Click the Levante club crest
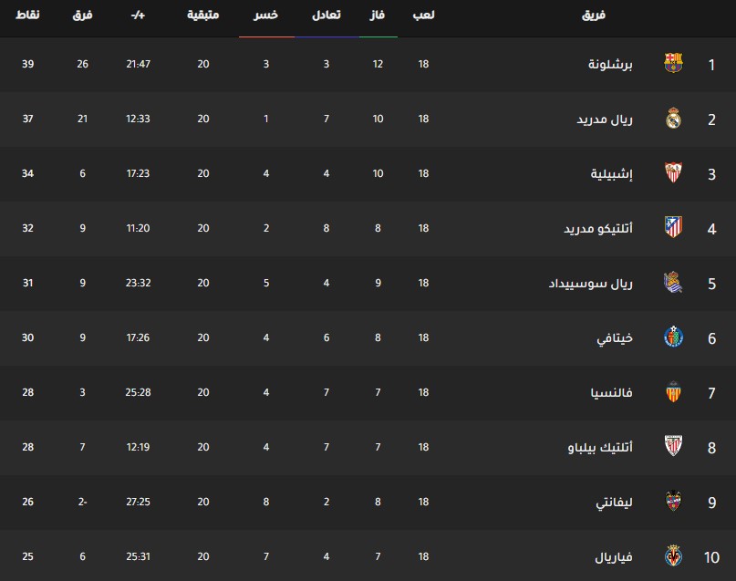 (x=673, y=502)
